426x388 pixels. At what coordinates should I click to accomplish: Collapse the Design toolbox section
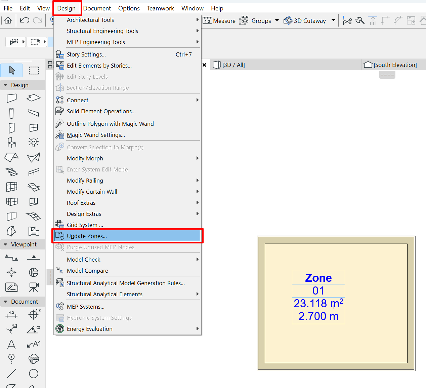click(5, 85)
